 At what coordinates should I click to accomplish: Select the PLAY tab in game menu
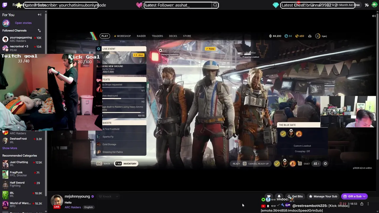(105, 36)
